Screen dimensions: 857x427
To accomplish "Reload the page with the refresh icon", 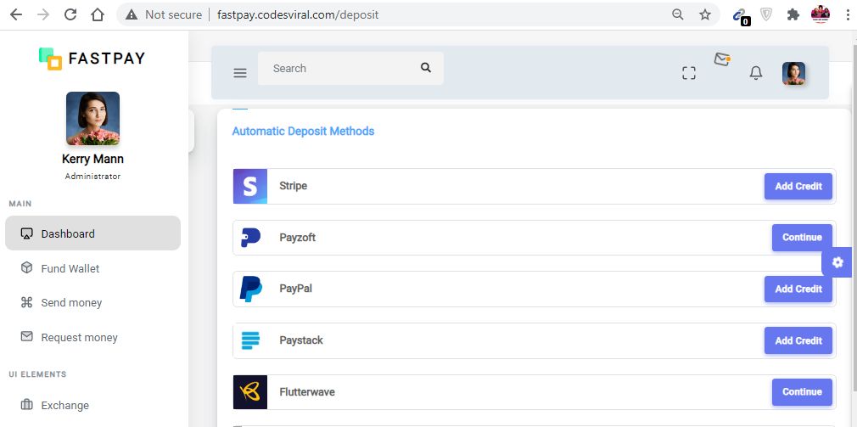I will [70, 14].
